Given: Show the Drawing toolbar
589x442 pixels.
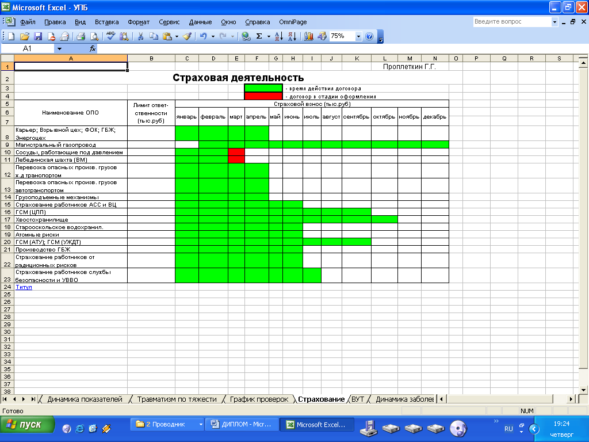Looking at the screenshot, I should 322,36.
